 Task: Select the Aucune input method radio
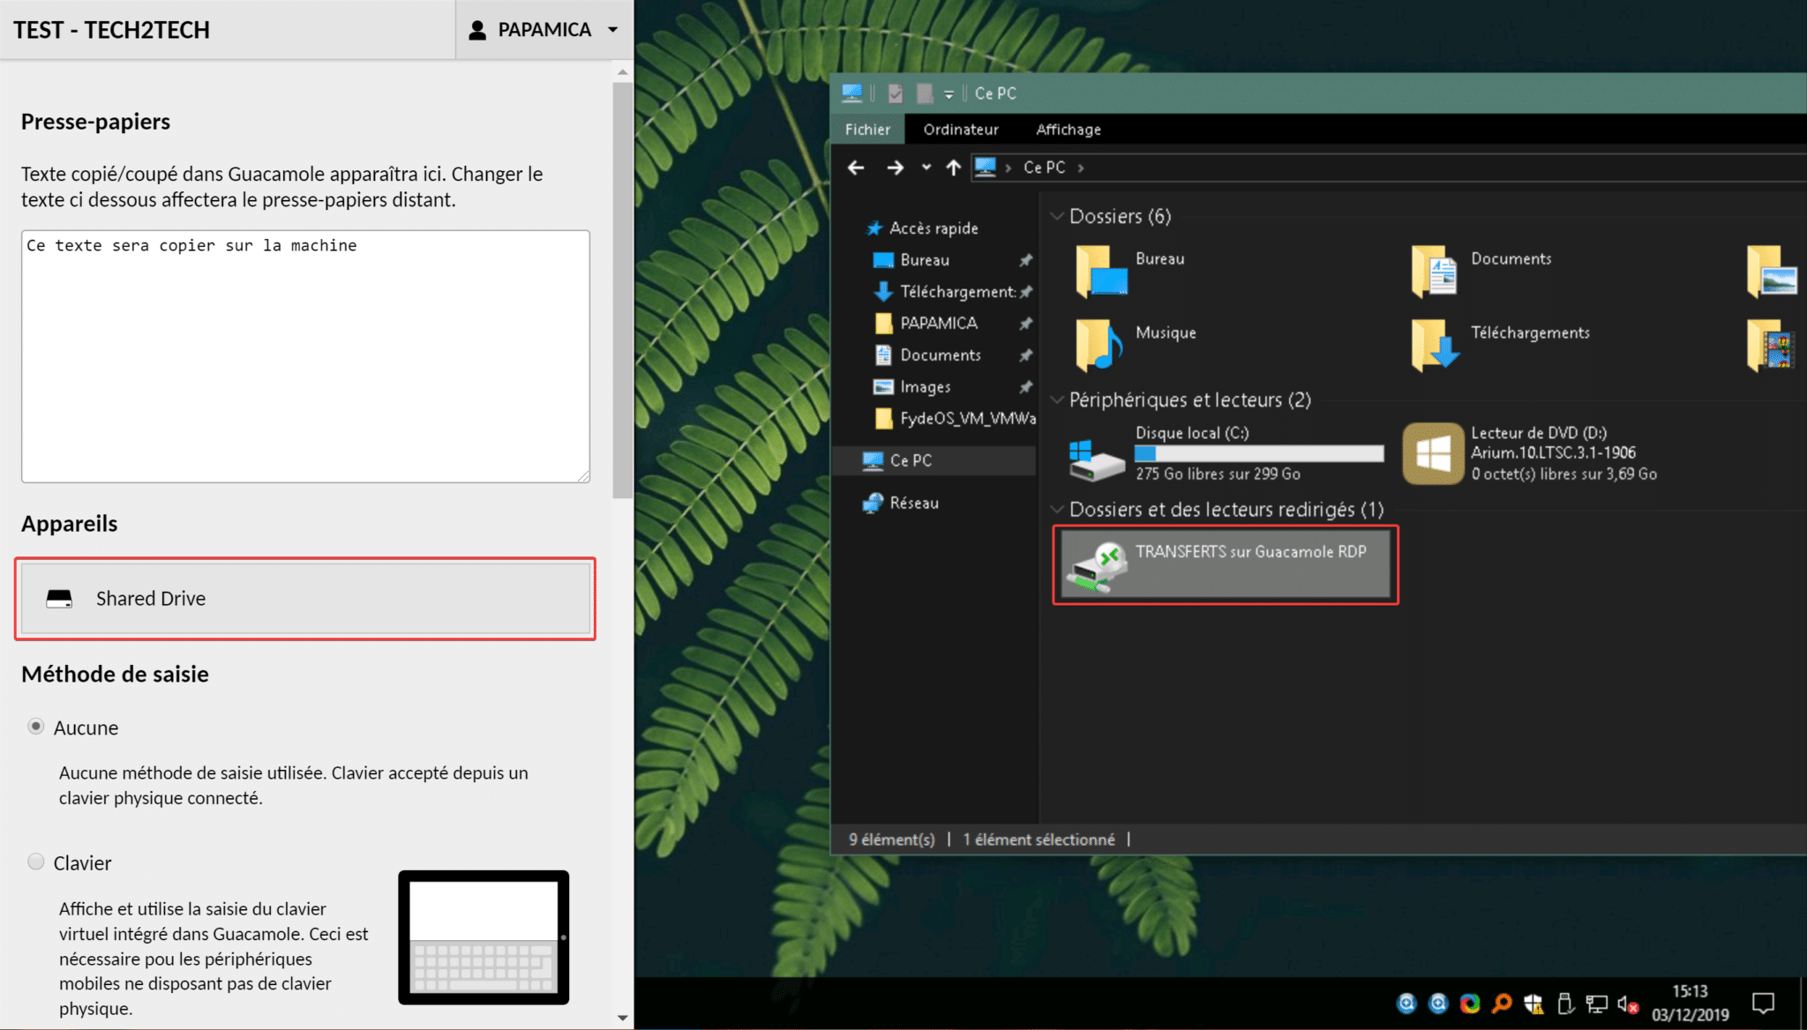[36, 727]
